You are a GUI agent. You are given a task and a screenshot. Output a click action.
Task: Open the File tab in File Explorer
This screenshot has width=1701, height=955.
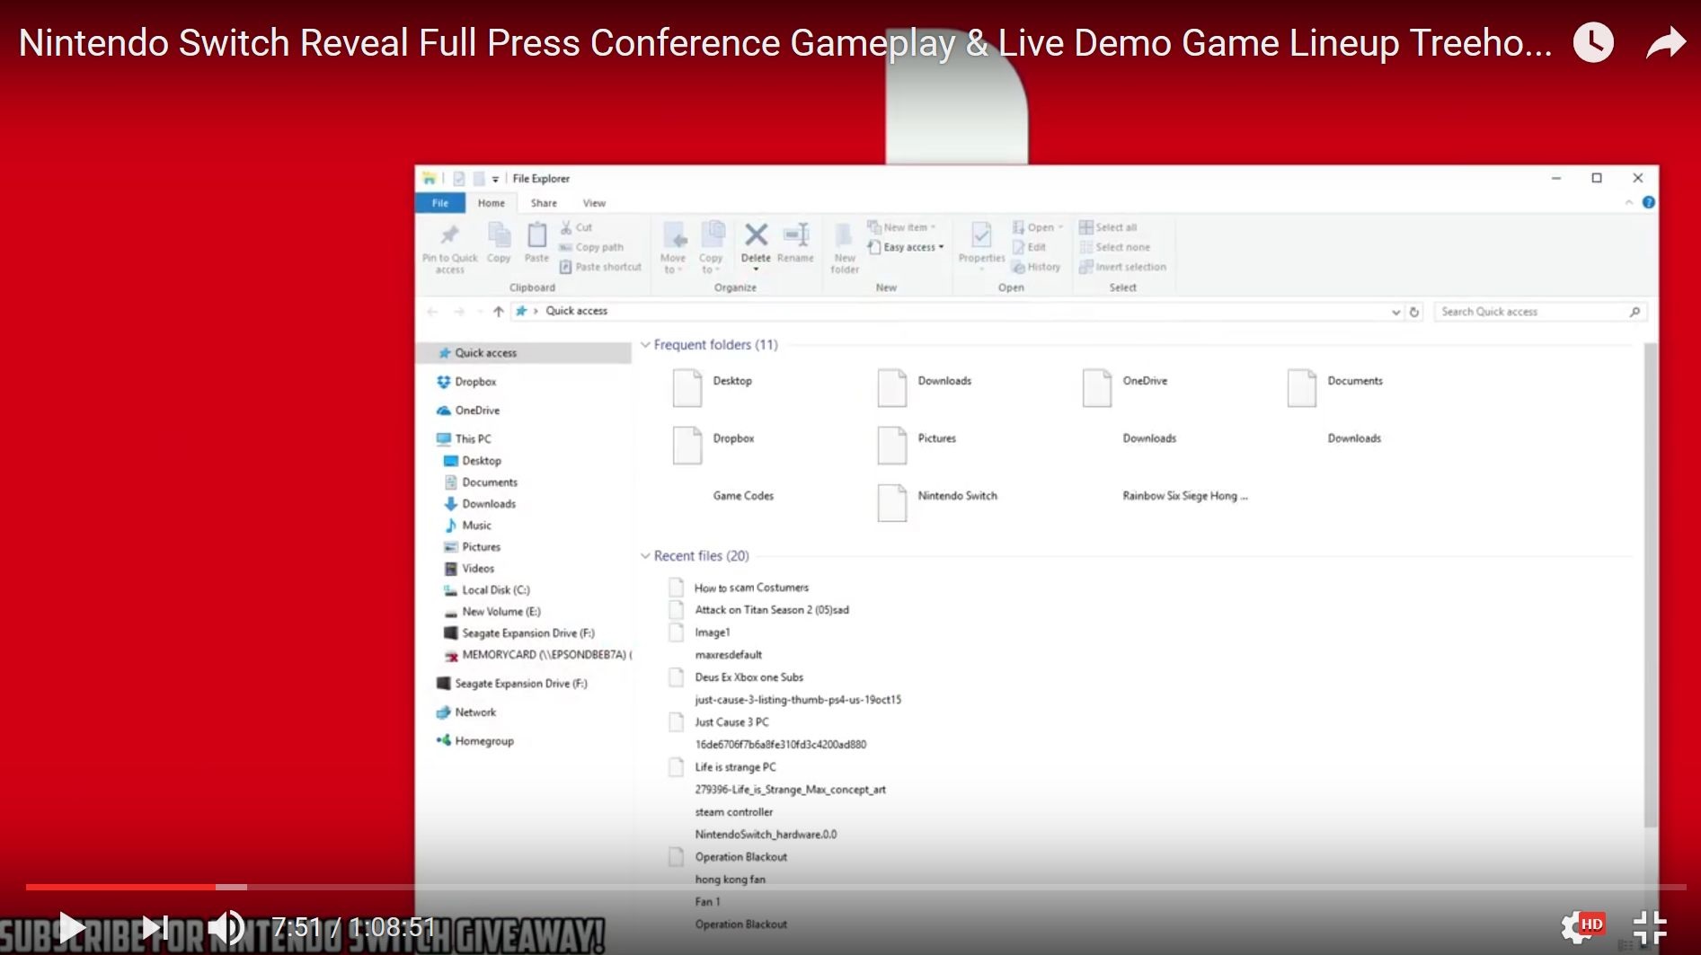pyautogui.click(x=440, y=203)
